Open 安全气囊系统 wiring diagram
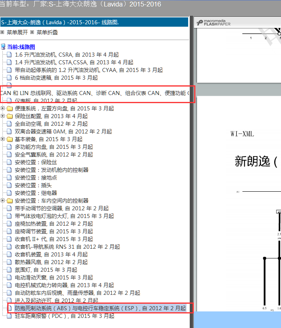Image resolution: width=281 pixels, height=328 pixels. pos(54,154)
